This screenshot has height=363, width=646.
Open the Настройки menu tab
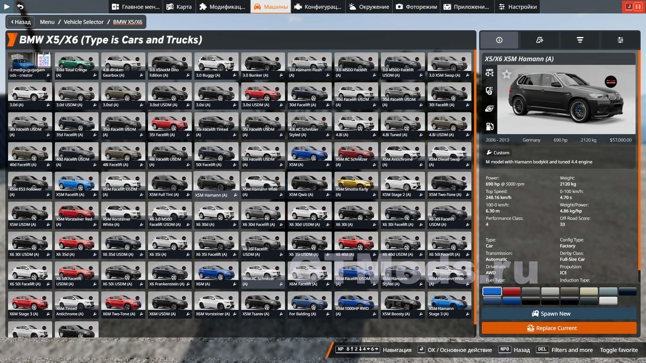coord(517,7)
